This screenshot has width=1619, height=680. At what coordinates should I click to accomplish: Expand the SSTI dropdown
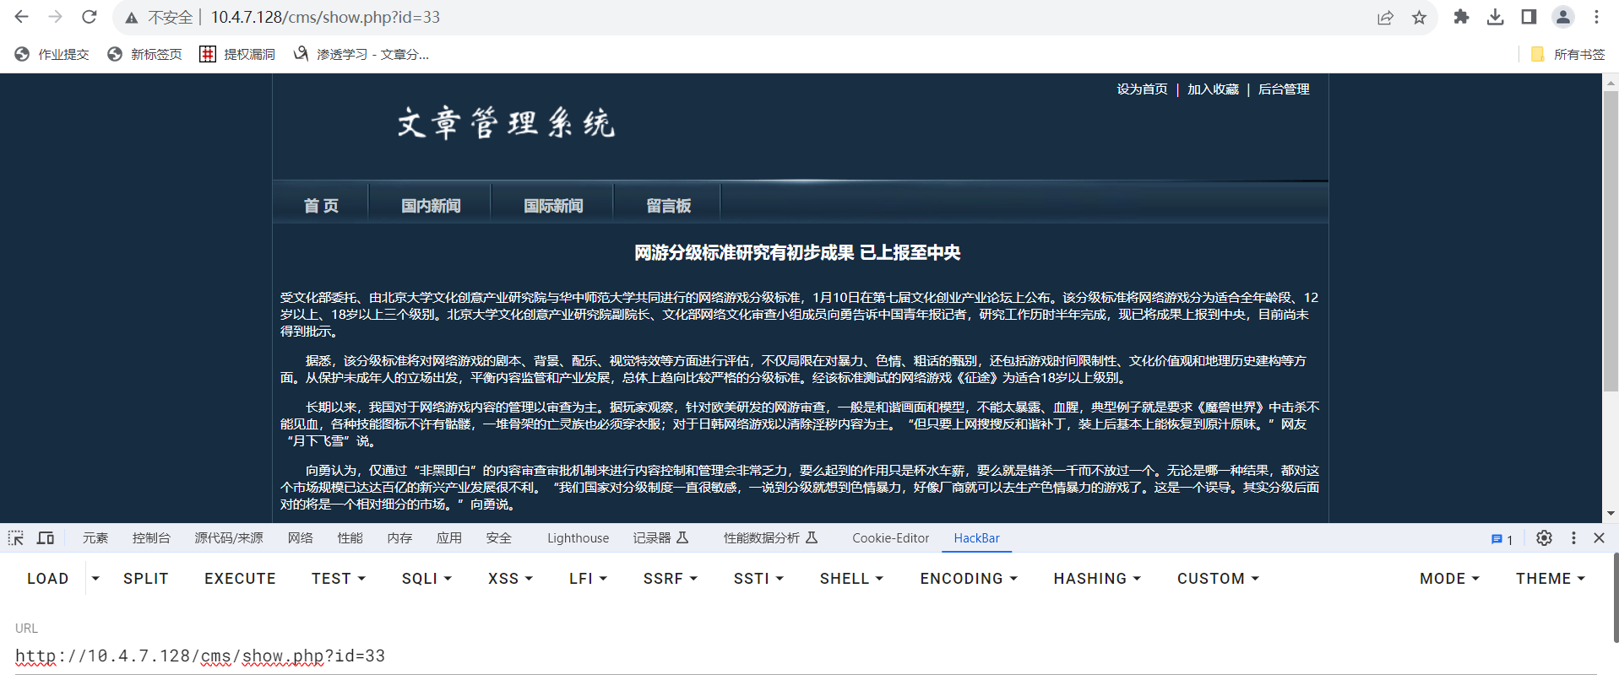758,579
